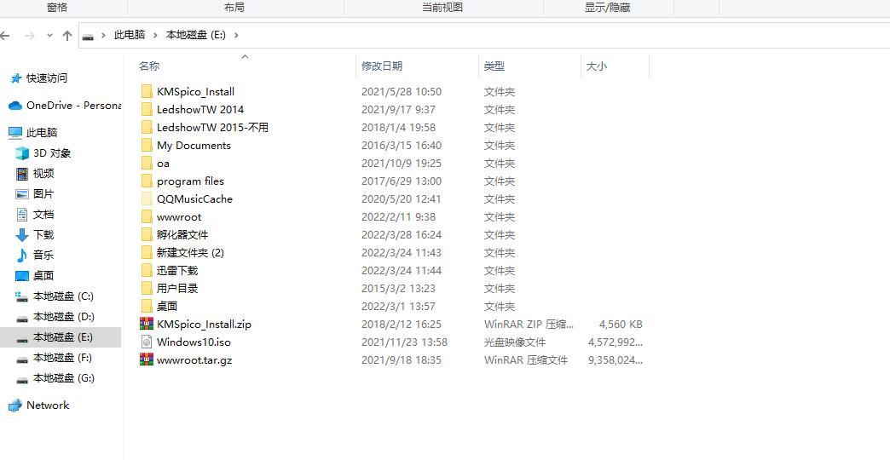Click the Forward navigation arrow
Viewport: 890px width, 460px height.
[x=30, y=35]
